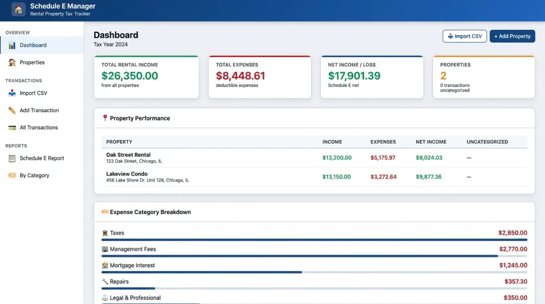Click the Repairs amount $357.30
This screenshot has height=304, width=545.
tap(516, 281)
